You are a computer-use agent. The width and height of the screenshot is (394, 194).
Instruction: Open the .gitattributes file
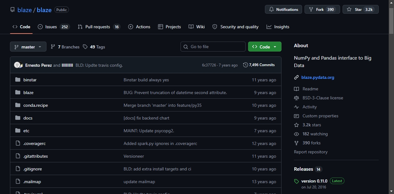pyautogui.click(x=36, y=156)
